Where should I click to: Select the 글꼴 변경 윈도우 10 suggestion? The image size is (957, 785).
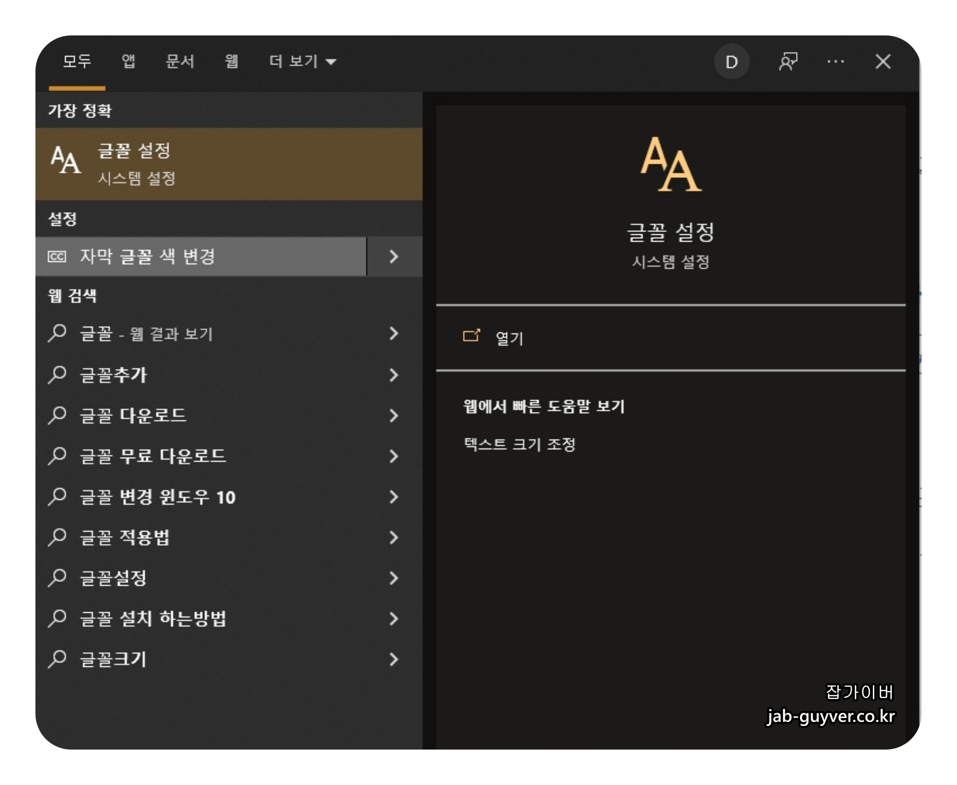(x=158, y=497)
